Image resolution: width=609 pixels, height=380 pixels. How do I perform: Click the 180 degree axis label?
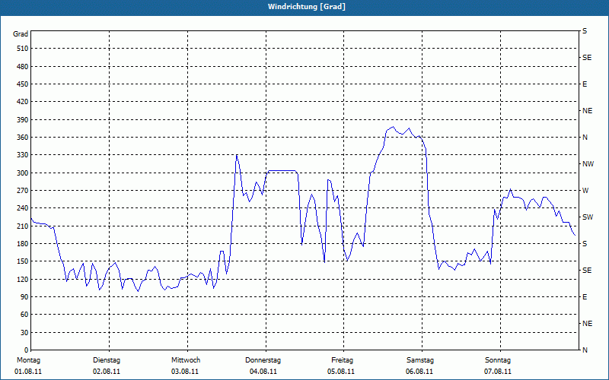[x=23, y=244]
